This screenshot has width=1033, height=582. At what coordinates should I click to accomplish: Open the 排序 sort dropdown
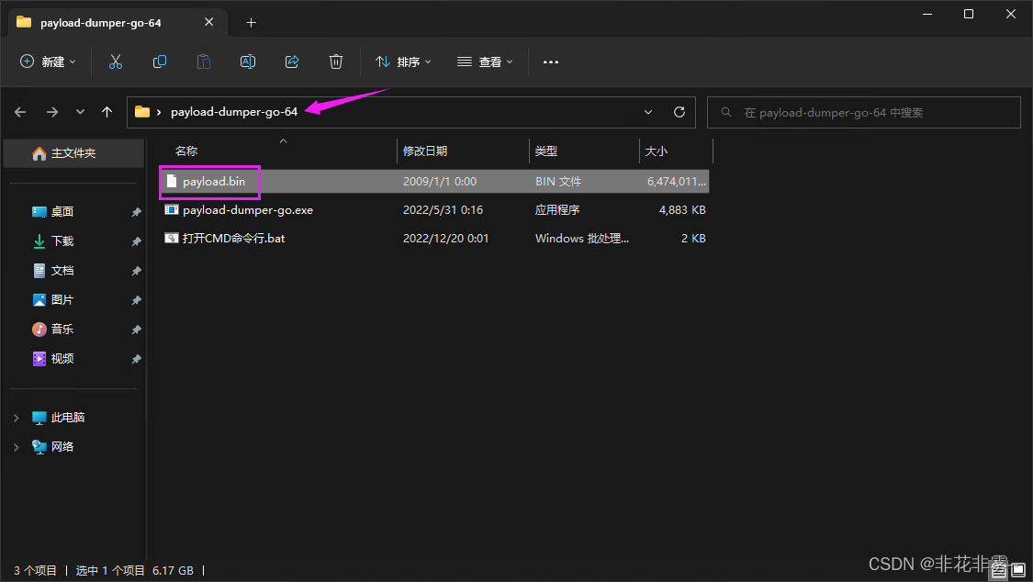(403, 62)
